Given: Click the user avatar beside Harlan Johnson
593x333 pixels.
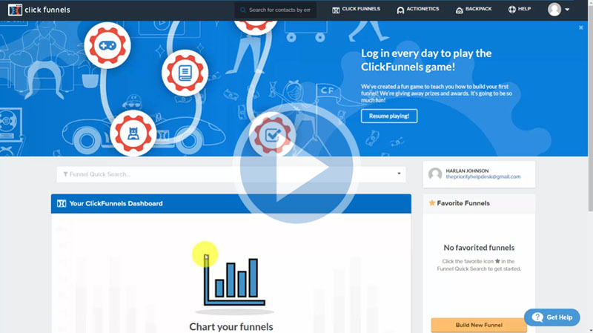Looking at the screenshot, I should (435, 174).
